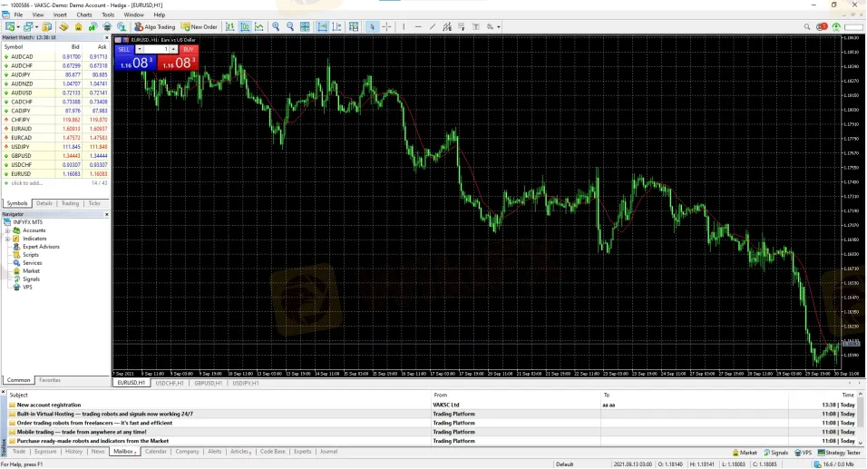Click the New Order toolbar button
This screenshot has height=469, width=867.
tap(199, 26)
